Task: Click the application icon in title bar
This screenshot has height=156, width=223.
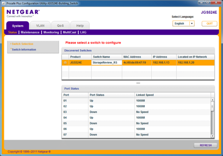Action: point(4,3)
